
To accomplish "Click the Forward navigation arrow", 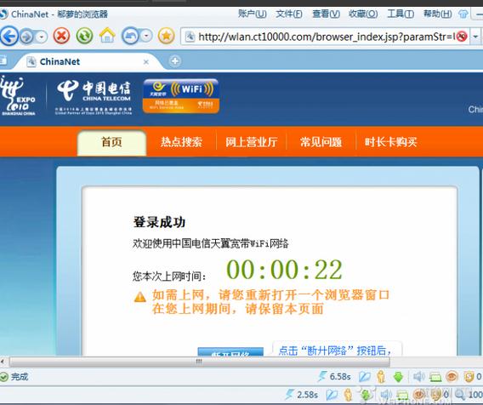I will pos(27,37).
